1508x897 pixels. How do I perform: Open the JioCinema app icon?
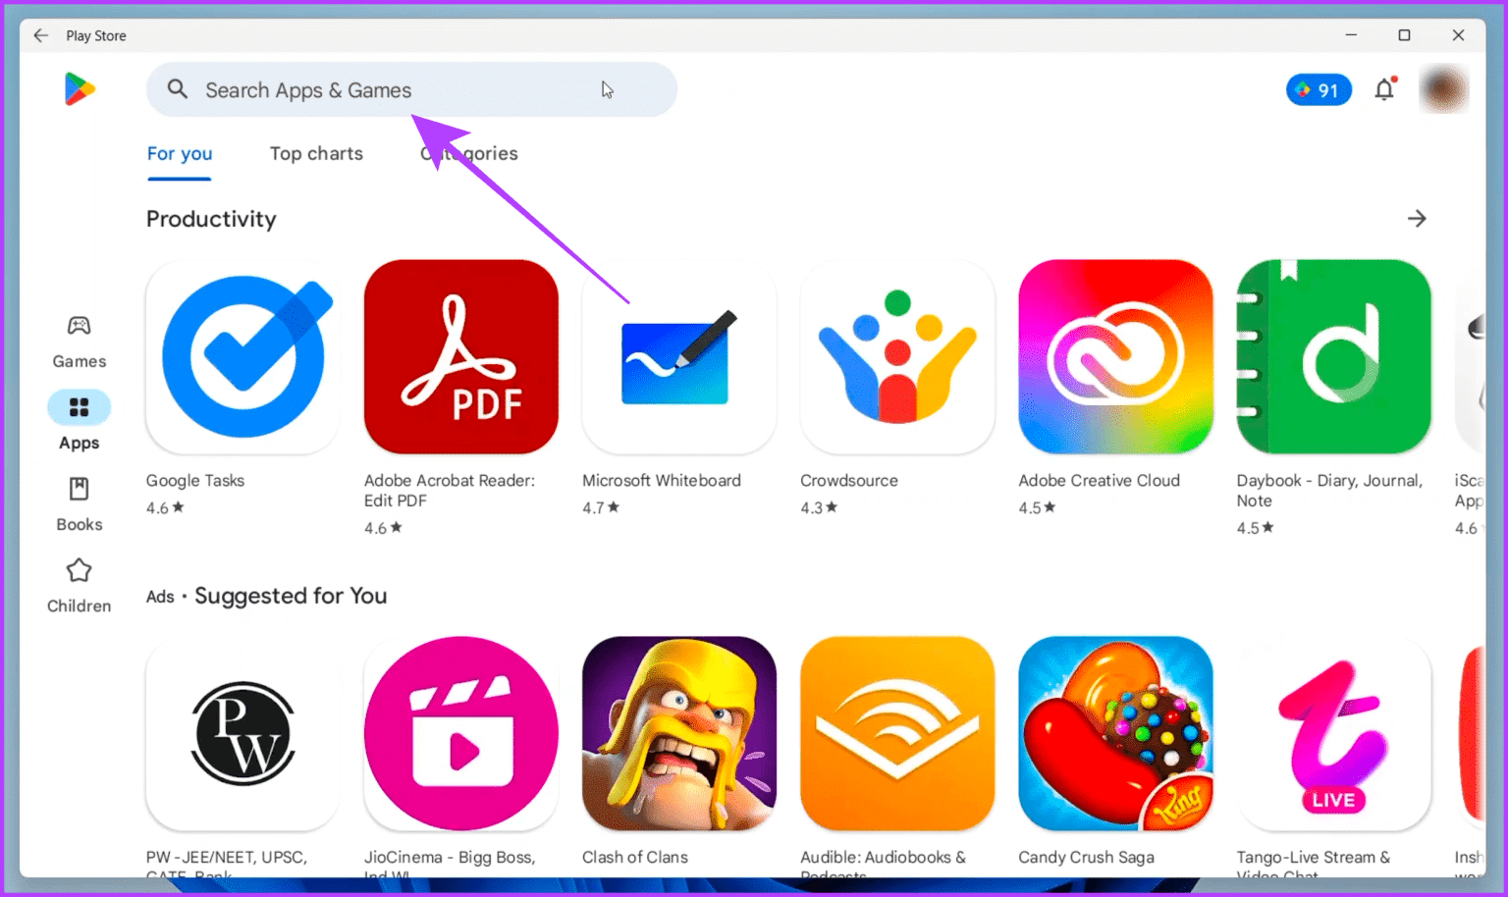[x=461, y=734]
